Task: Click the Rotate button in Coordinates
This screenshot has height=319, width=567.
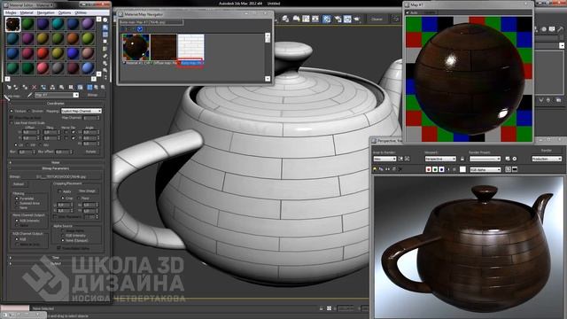Action: [91, 152]
